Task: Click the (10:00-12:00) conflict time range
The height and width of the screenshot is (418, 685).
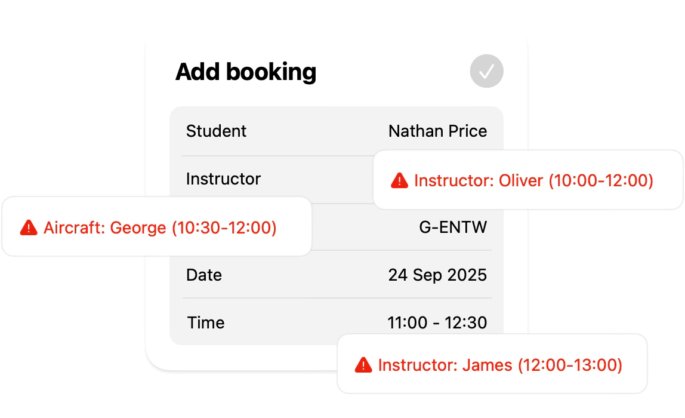Action: click(x=601, y=180)
